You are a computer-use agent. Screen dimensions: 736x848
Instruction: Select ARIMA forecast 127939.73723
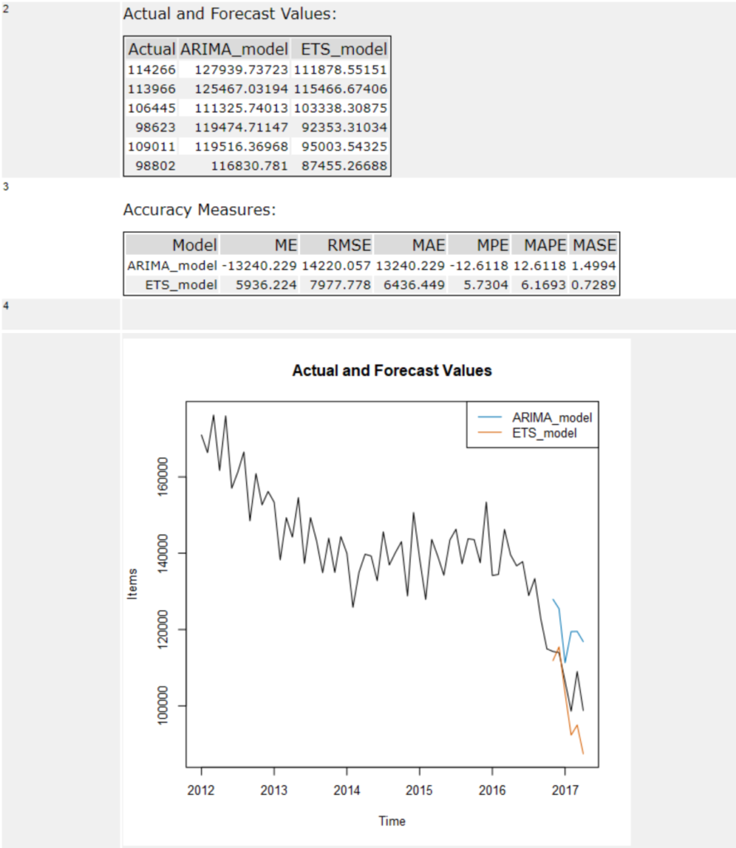pos(241,70)
